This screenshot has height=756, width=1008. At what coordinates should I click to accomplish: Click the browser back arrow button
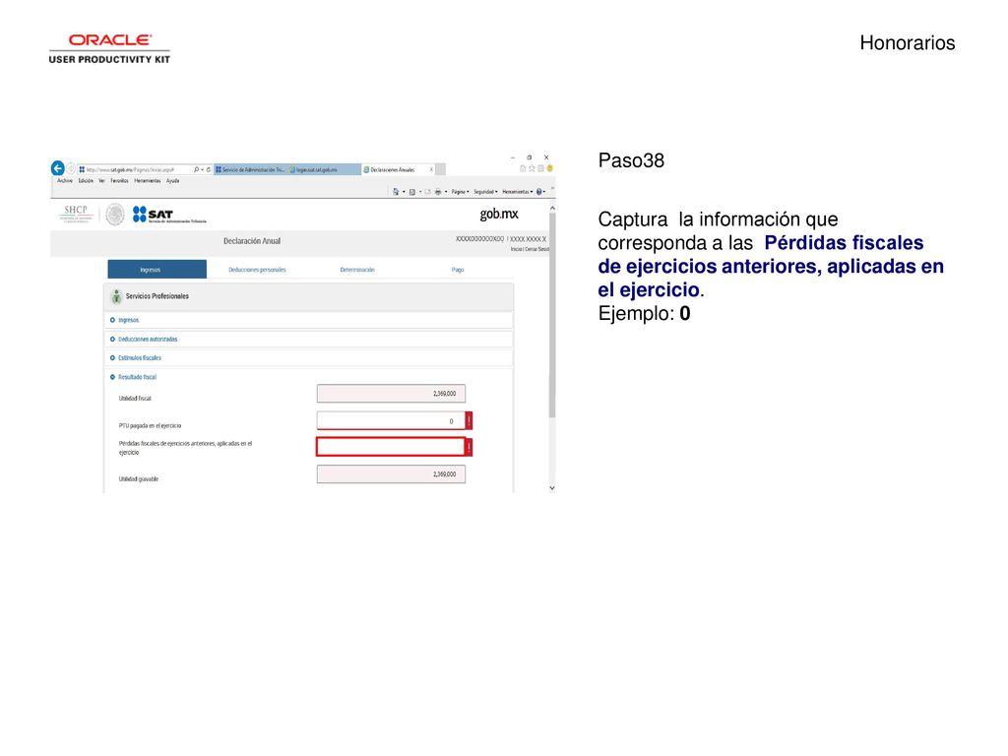(x=58, y=168)
